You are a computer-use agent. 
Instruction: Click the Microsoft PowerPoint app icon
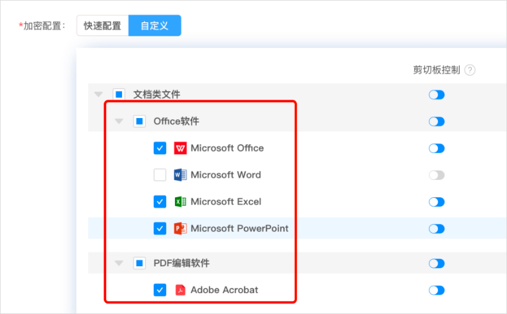point(180,228)
